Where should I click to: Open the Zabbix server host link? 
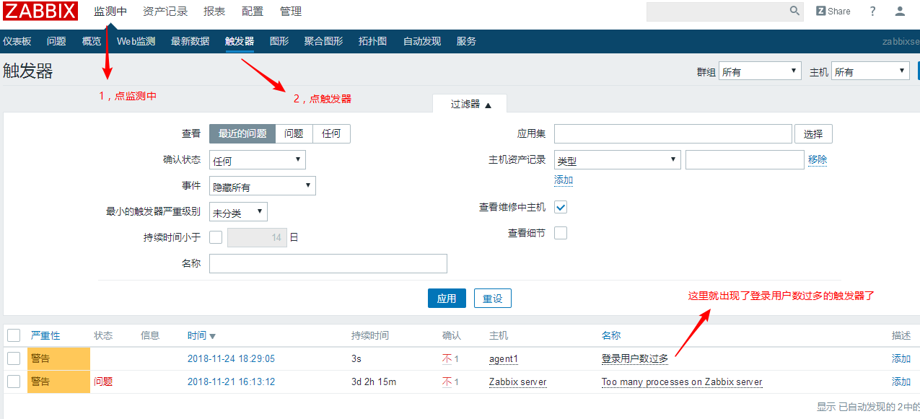tap(518, 382)
